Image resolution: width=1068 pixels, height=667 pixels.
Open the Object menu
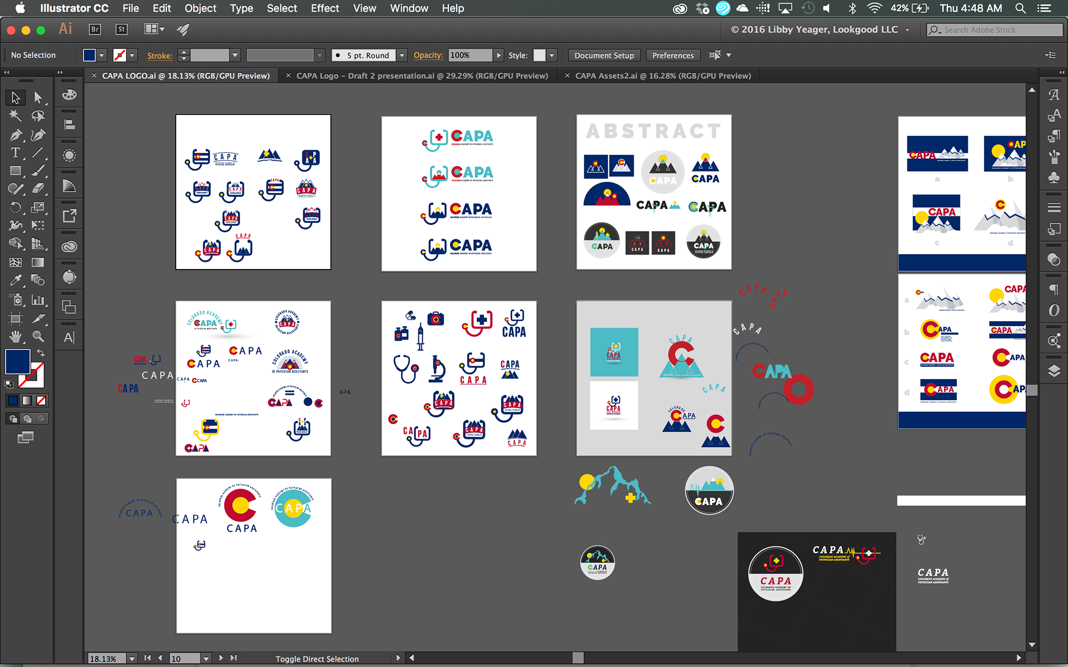[x=200, y=8]
